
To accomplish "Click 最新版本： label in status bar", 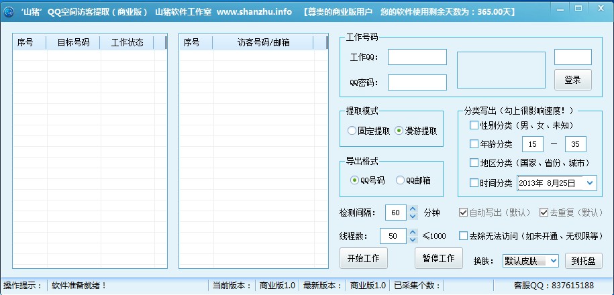I will point(323,286).
